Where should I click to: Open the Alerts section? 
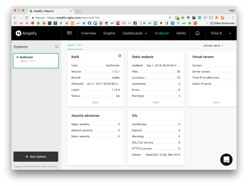tap(181, 33)
